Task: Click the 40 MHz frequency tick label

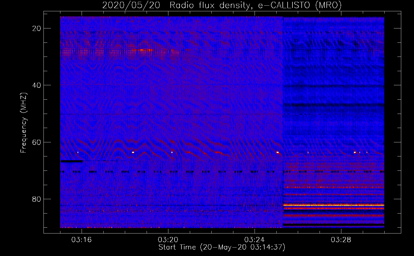Action: point(37,85)
